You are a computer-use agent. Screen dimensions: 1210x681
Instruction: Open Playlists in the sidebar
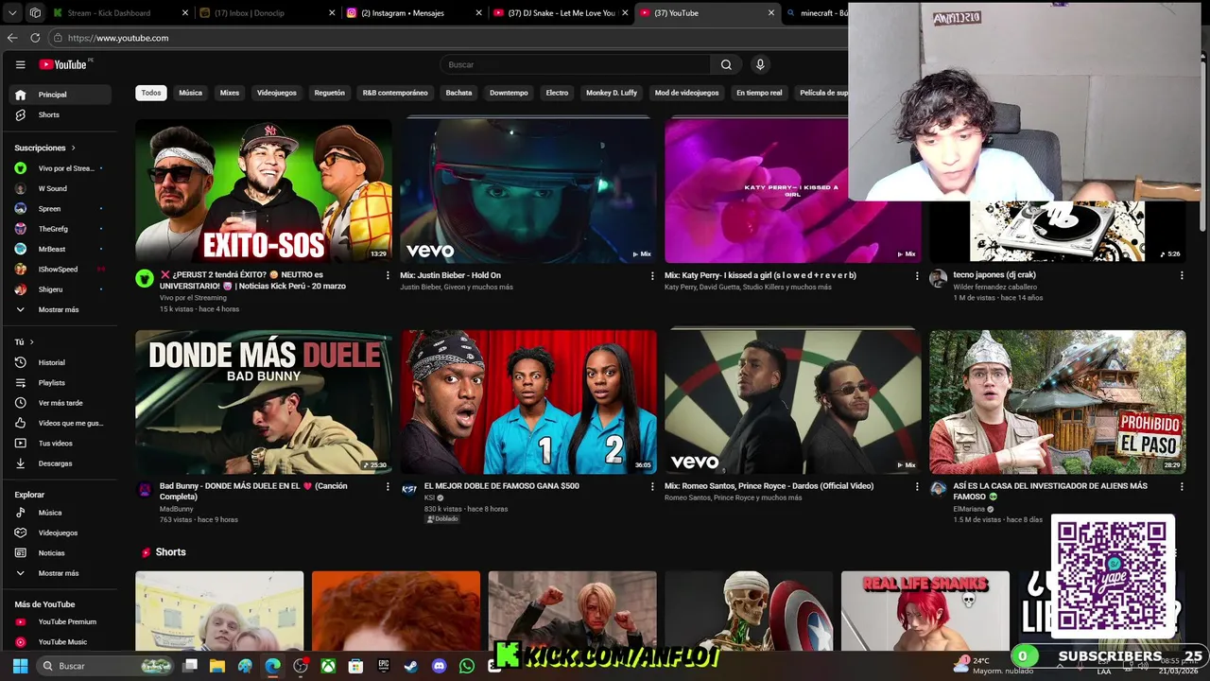tap(60, 382)
